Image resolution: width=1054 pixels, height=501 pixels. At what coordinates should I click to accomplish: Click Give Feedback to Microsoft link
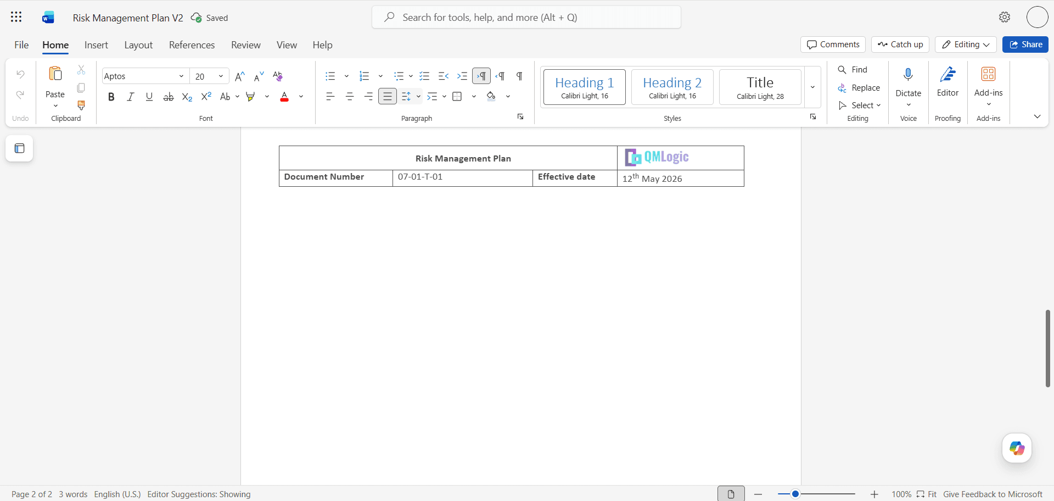993,494
